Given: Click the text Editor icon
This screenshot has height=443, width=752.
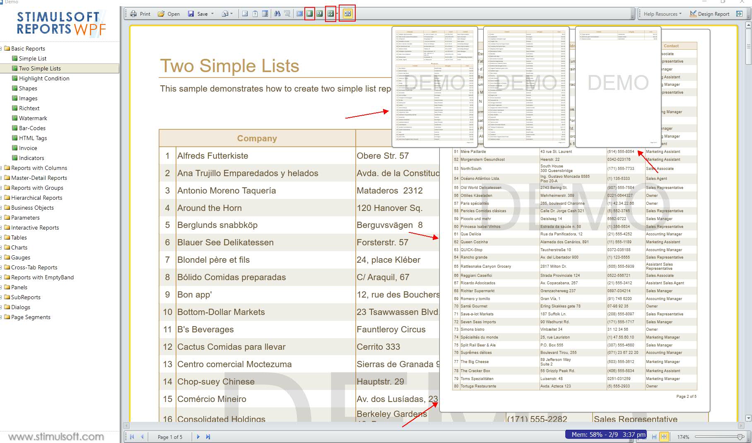Looking at the screenshot, I should 287,14.
